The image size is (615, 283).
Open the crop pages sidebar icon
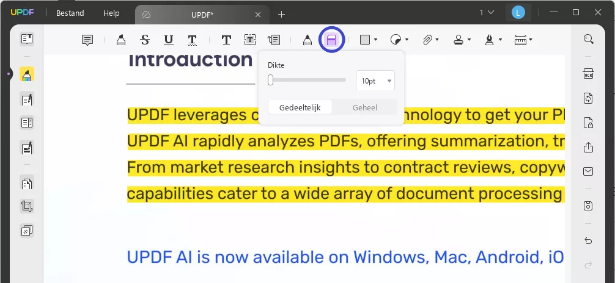[27, 206]
